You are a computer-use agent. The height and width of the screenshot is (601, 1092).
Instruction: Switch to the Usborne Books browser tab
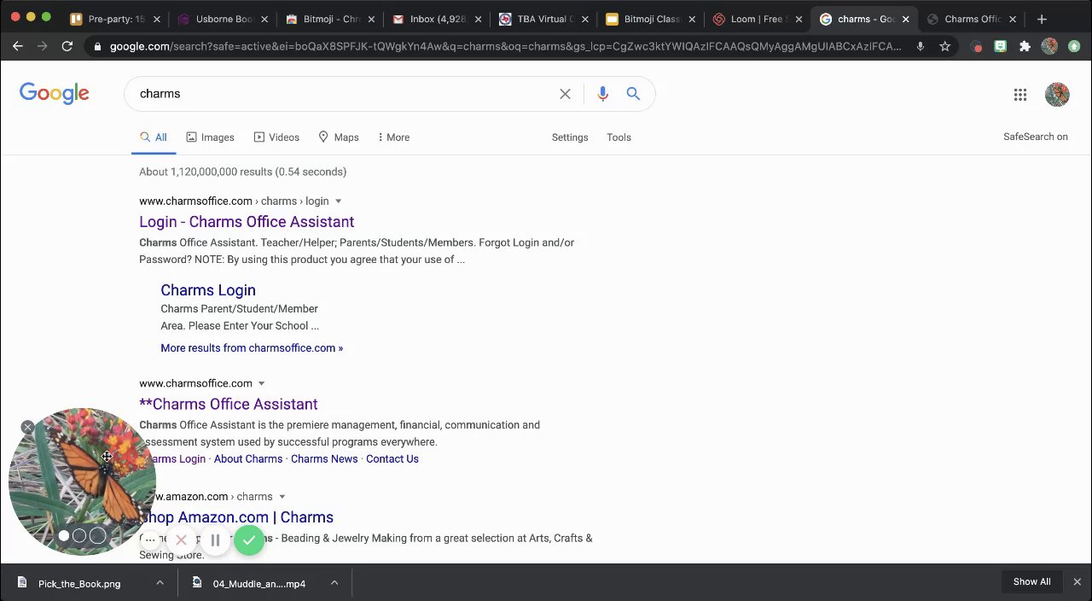(224, 19)
